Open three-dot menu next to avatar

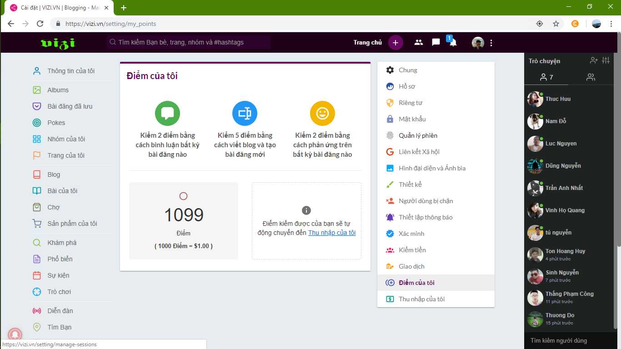[491, 43]
